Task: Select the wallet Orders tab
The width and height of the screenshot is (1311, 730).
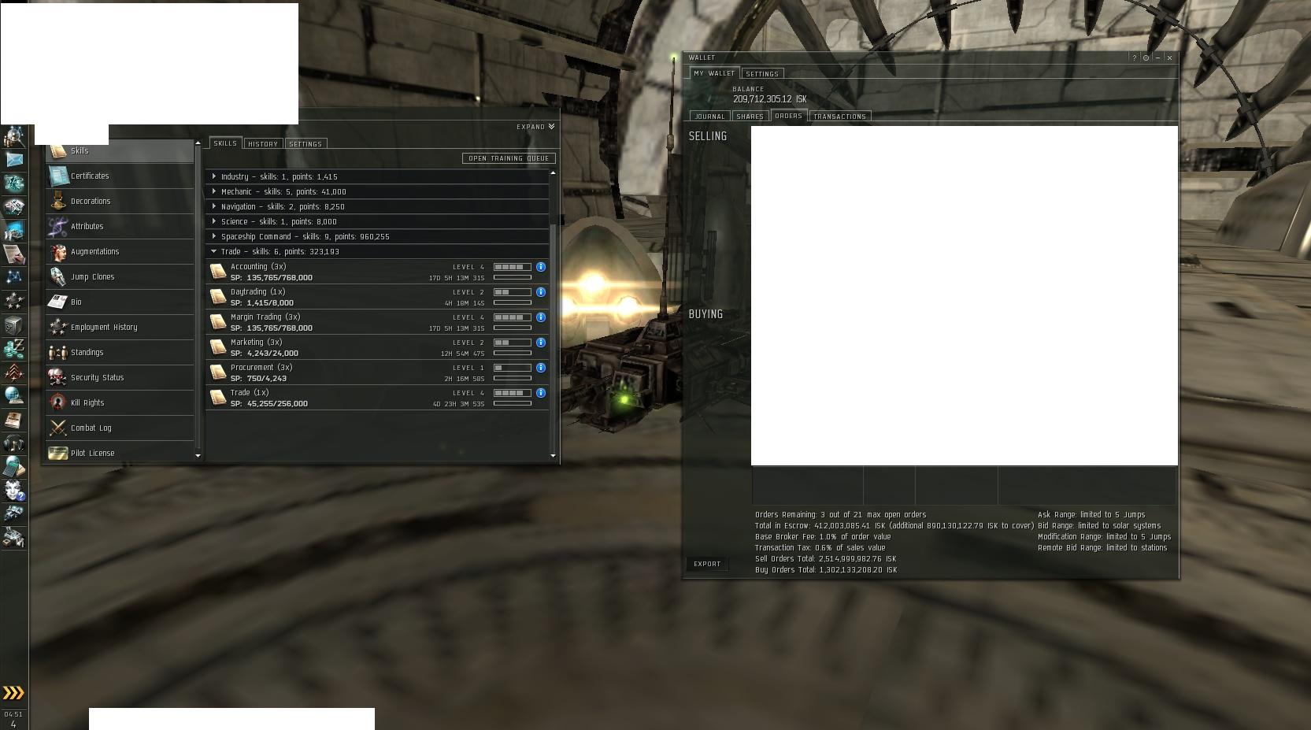Action: coord(788,116)
